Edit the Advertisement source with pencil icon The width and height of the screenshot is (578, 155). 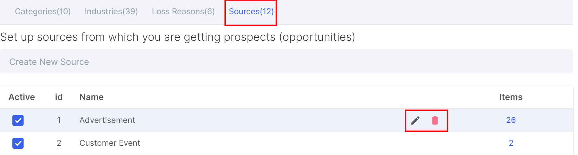415,120
